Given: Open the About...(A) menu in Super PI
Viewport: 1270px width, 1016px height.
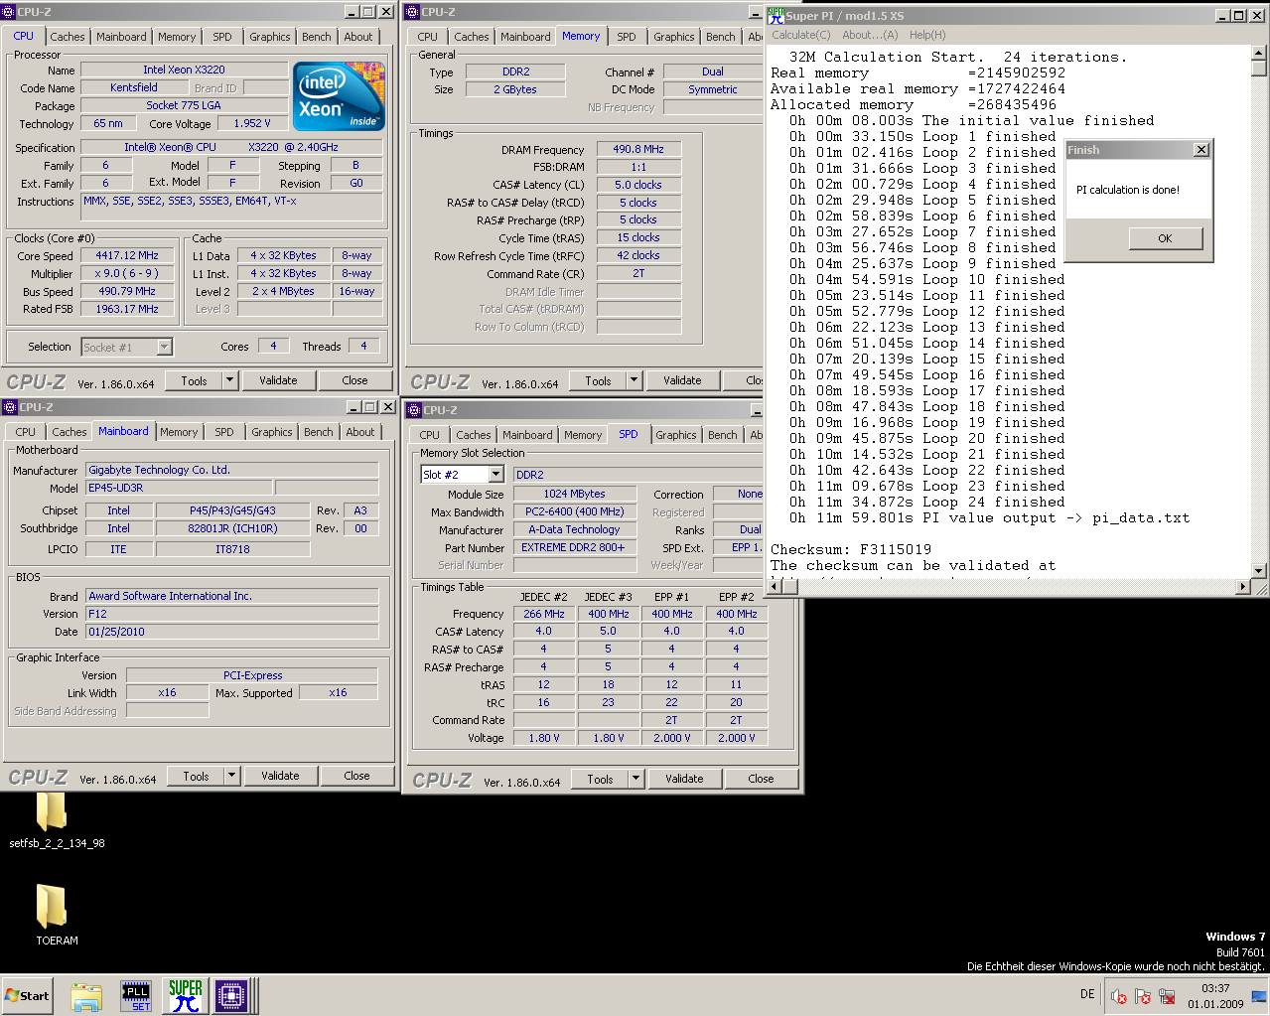Looking at the screenshot, I should pos(870,35).
